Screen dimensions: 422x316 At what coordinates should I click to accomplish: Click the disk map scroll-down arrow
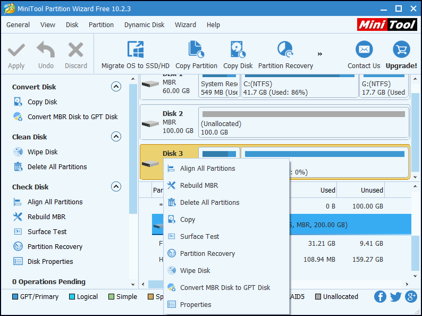[415, 177]
